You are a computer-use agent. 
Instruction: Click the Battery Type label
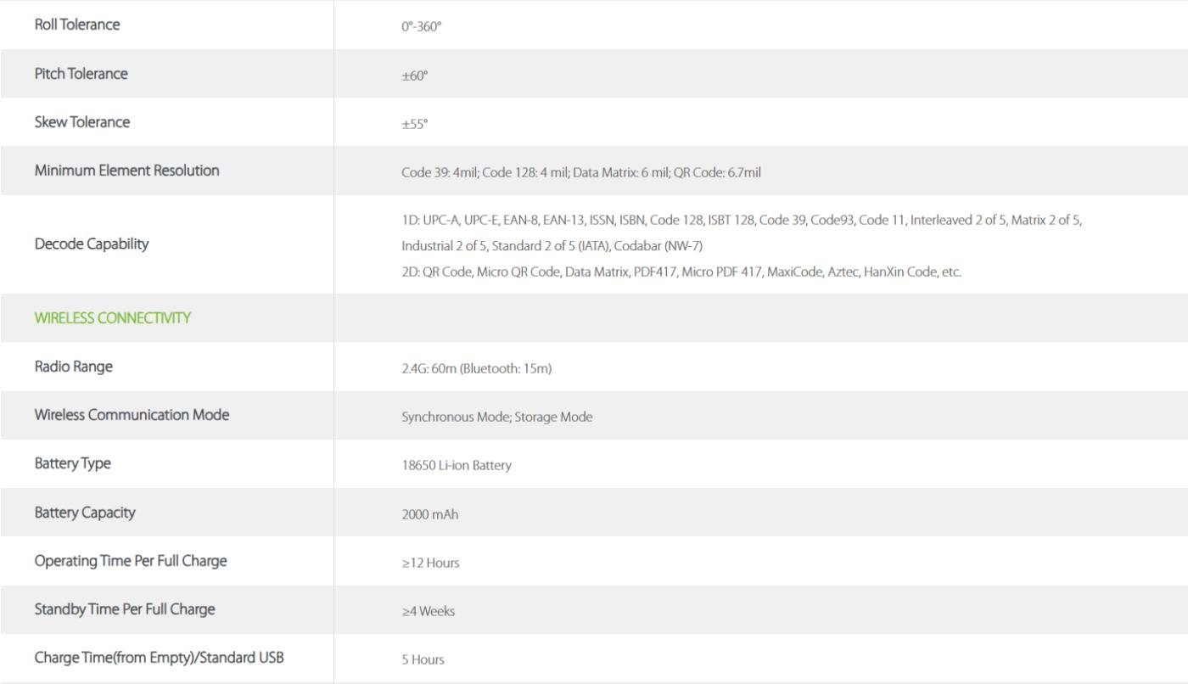73,463
